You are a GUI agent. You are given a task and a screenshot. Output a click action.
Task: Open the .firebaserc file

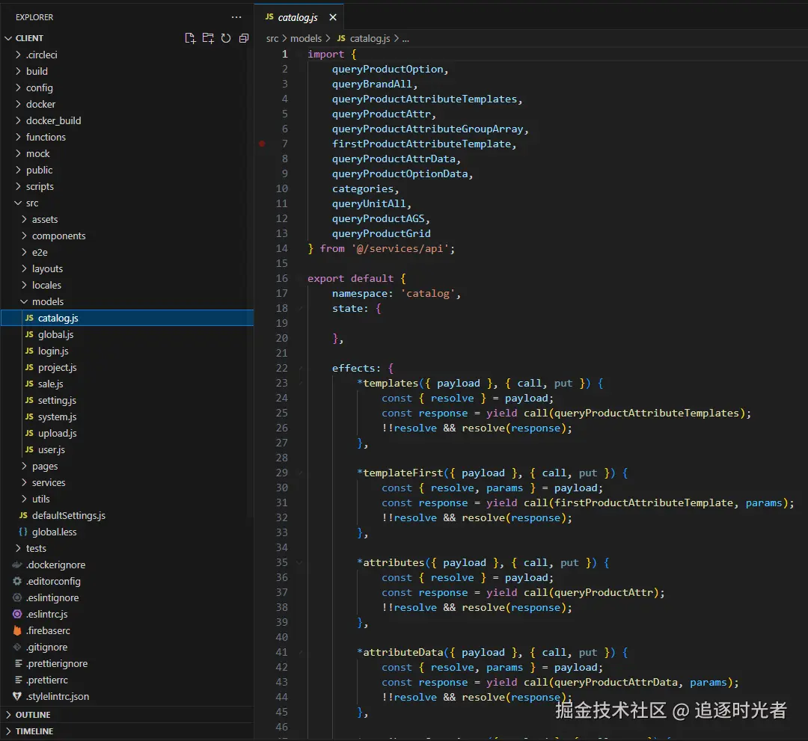coord(48,630)
